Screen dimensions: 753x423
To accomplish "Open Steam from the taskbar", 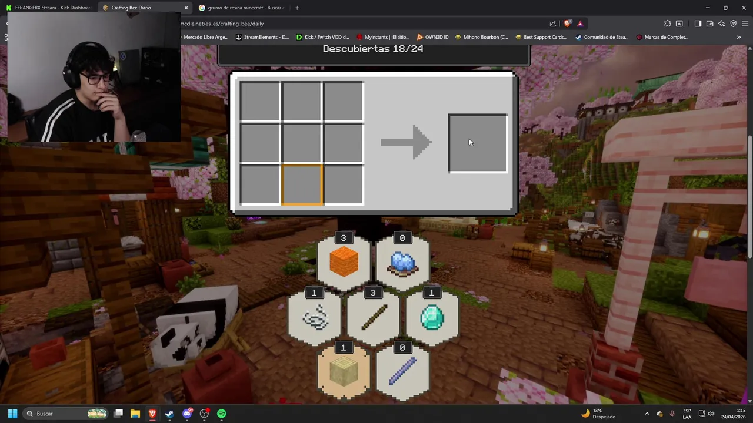I will click(x=169, y=414).
